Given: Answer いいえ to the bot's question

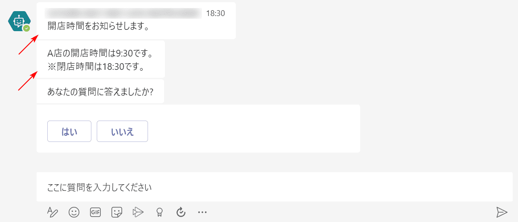Looking at the screenshot, I should pos(122,131).
